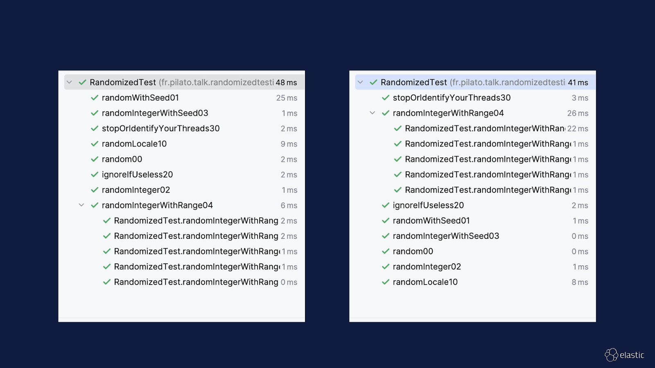Screen dimensions: 655x368
Task: Select stopOrIdentifyYourThreads30 in left panel
Action: [160, 128]
